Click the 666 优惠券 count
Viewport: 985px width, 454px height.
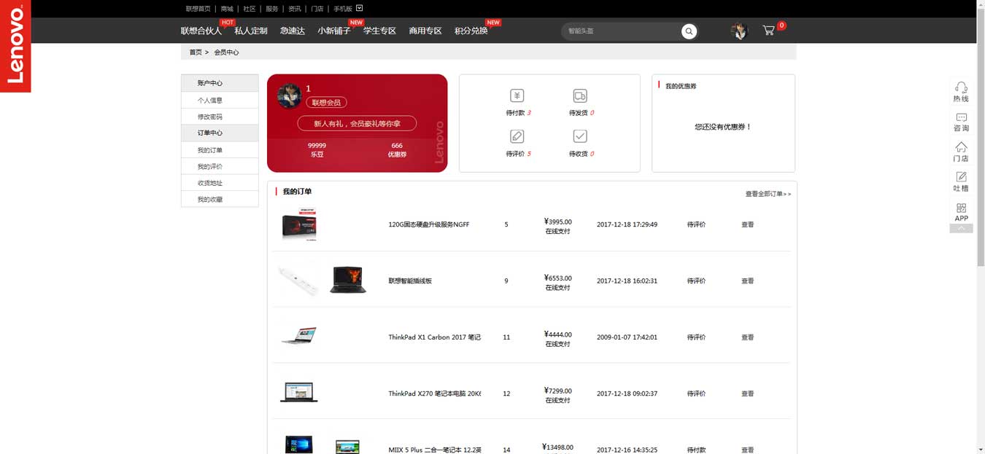point(397,150)
